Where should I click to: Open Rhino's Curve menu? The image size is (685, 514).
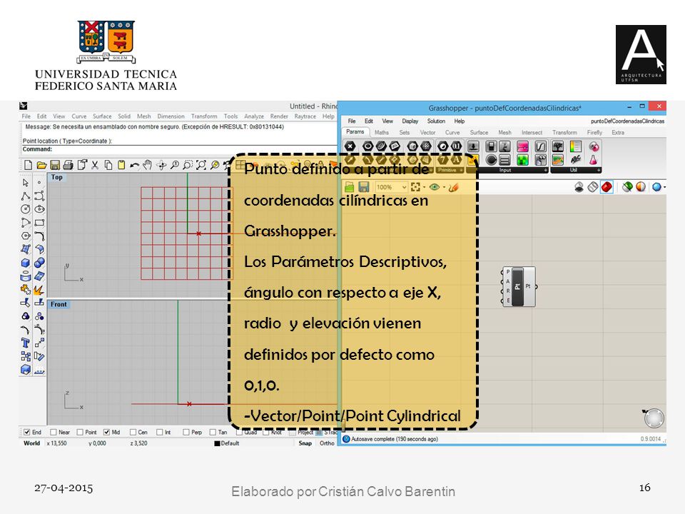(x=79, y=116)
